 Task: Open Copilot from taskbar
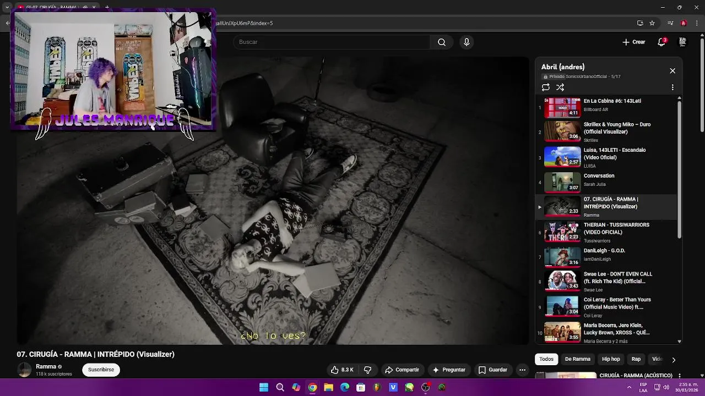tap(296, 388)
